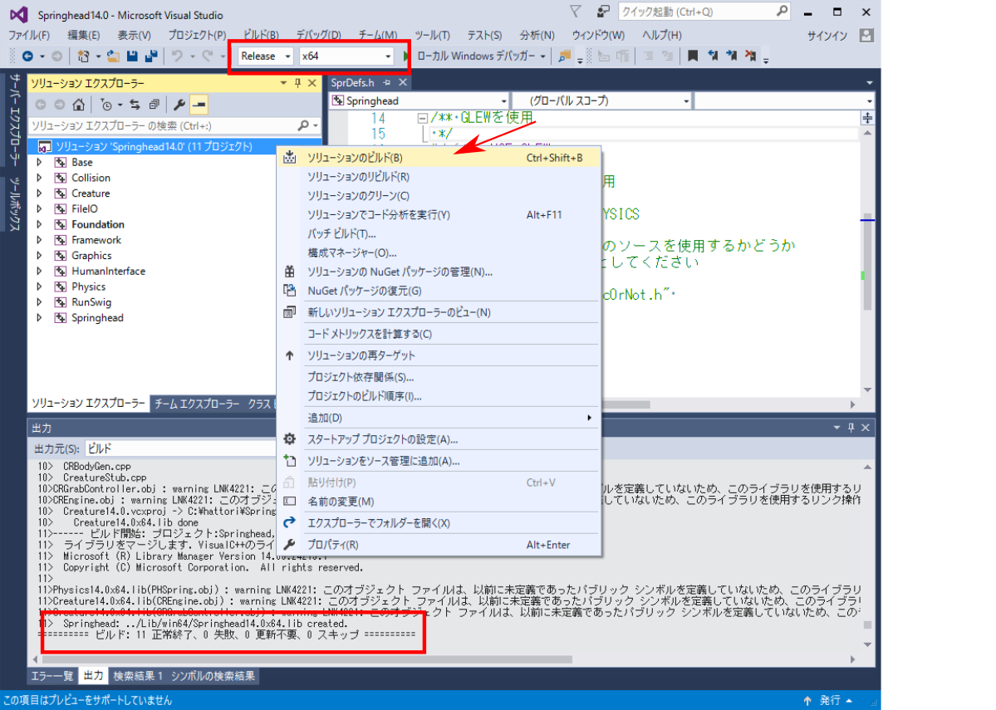
Task: Select ソリューションのビルド(B) from context menu
Action: click(355, 158)
